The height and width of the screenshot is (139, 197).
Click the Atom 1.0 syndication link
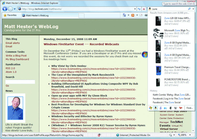point(11,72)
